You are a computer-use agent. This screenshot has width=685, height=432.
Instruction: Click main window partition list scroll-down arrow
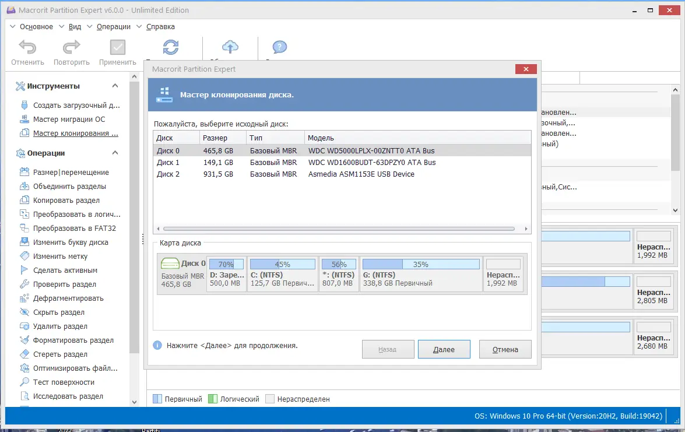[676, 210]
